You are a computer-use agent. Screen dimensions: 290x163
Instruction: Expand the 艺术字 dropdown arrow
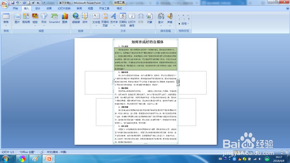click(114, 26)
